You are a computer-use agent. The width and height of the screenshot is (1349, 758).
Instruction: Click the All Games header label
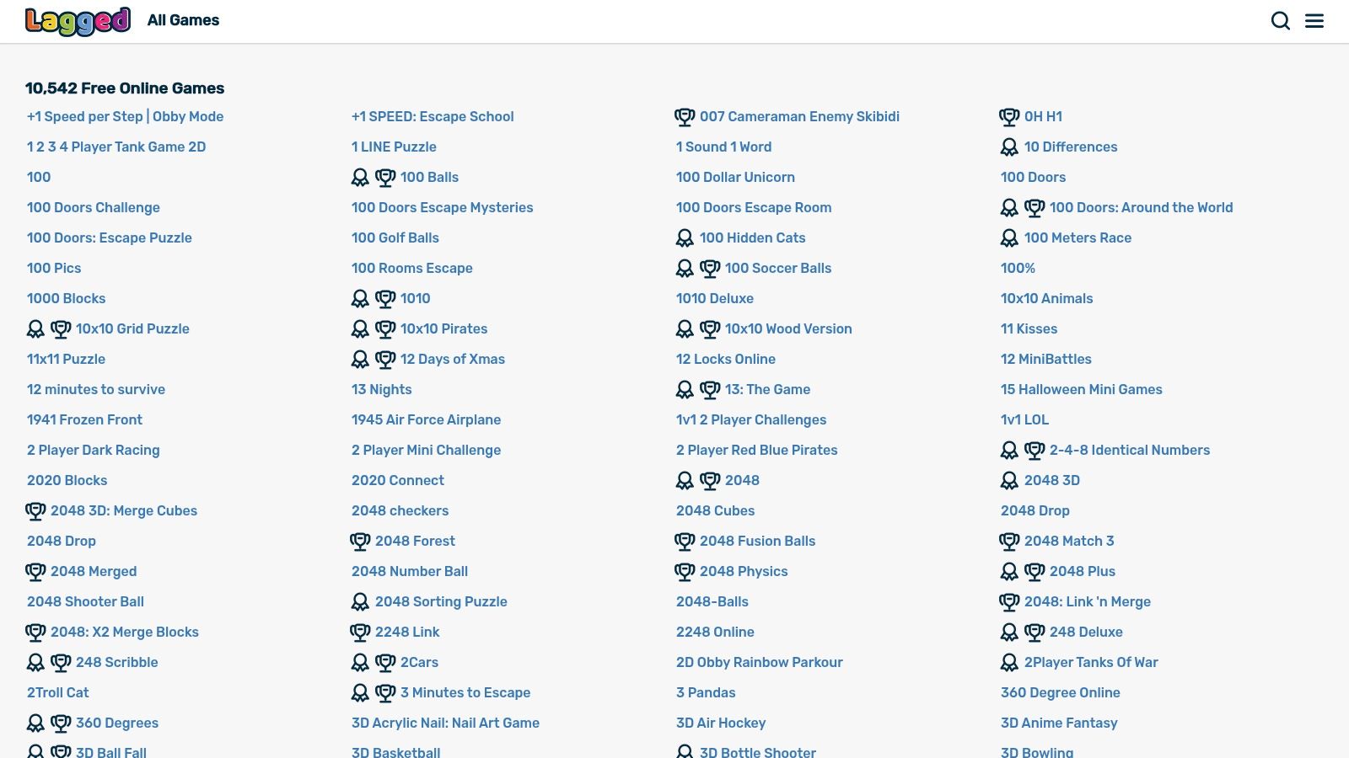(x=183, y=20)
